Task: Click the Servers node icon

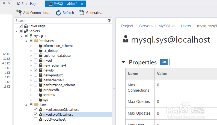Action: point(26,31)
